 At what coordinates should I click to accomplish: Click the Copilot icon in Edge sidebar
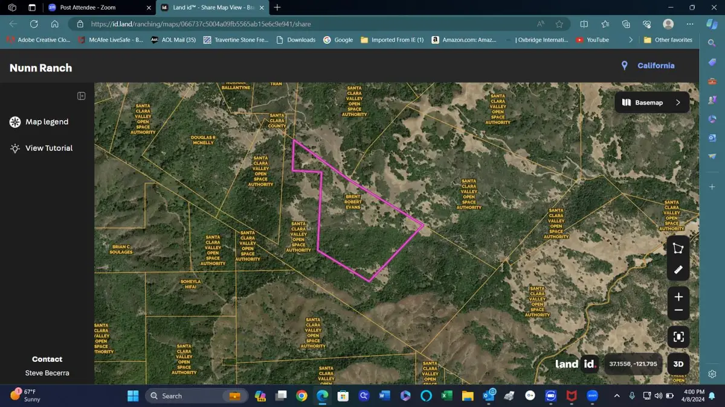point(711,23)
